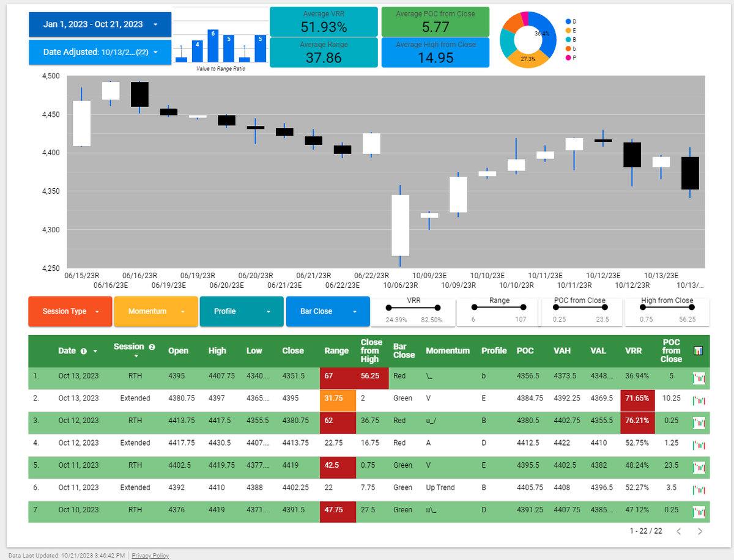734x560 pixels.
Task: Sort table by Momentum column header
Action: (x=448, y=351)
